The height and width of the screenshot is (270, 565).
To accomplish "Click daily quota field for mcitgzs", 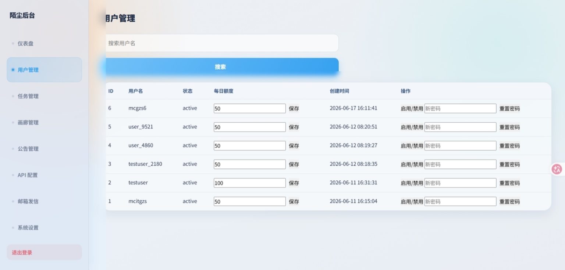I will (x=250, y=201).
